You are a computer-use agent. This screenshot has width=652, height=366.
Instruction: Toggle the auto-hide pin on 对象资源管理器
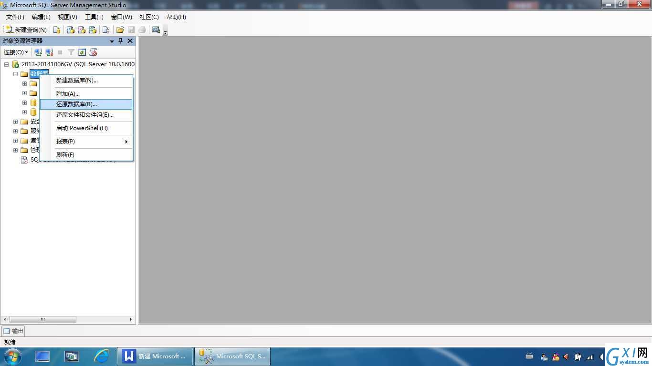click(120, 41)
